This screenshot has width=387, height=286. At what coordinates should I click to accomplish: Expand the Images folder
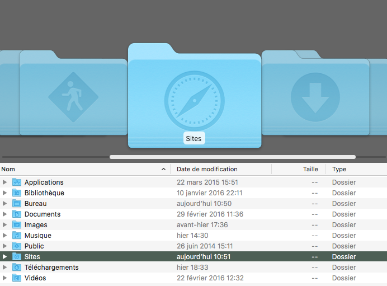4,225
